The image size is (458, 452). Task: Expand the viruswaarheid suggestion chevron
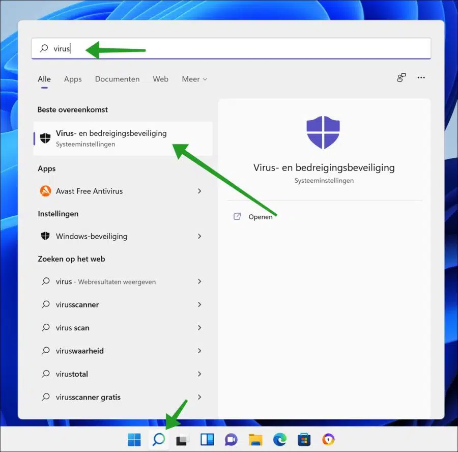[199, 351]
